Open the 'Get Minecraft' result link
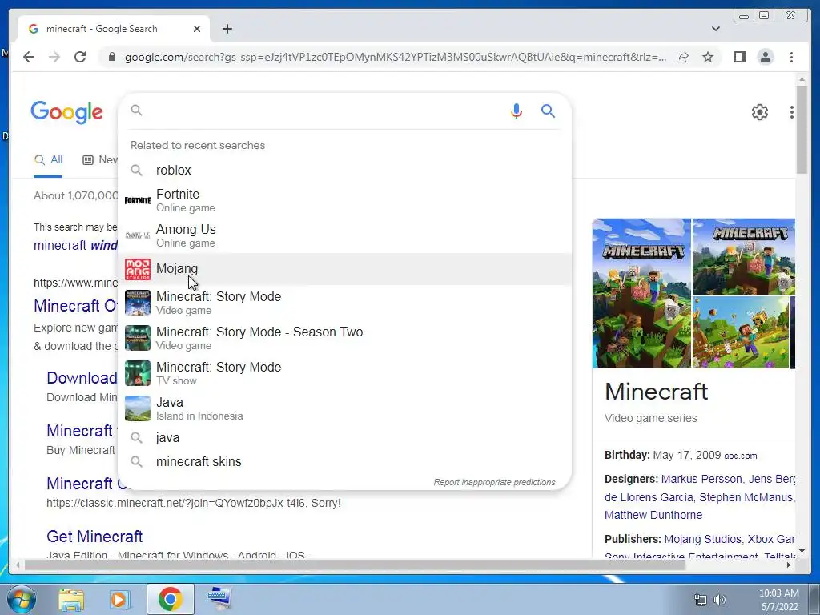The image size is (820, 615). tap(94, 537)
